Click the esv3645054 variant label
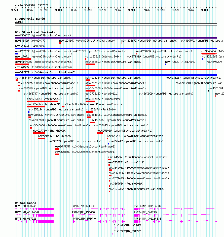The image size is (224, 237). [x=45, y=72]
